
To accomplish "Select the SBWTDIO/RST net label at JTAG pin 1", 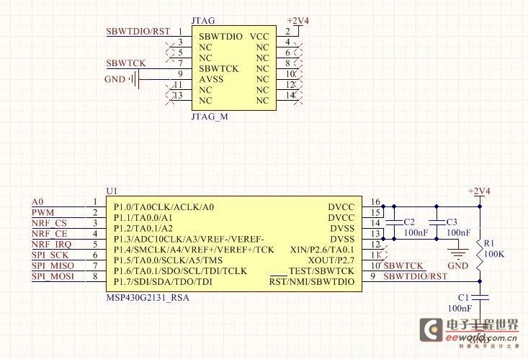I will click(138, 31).
